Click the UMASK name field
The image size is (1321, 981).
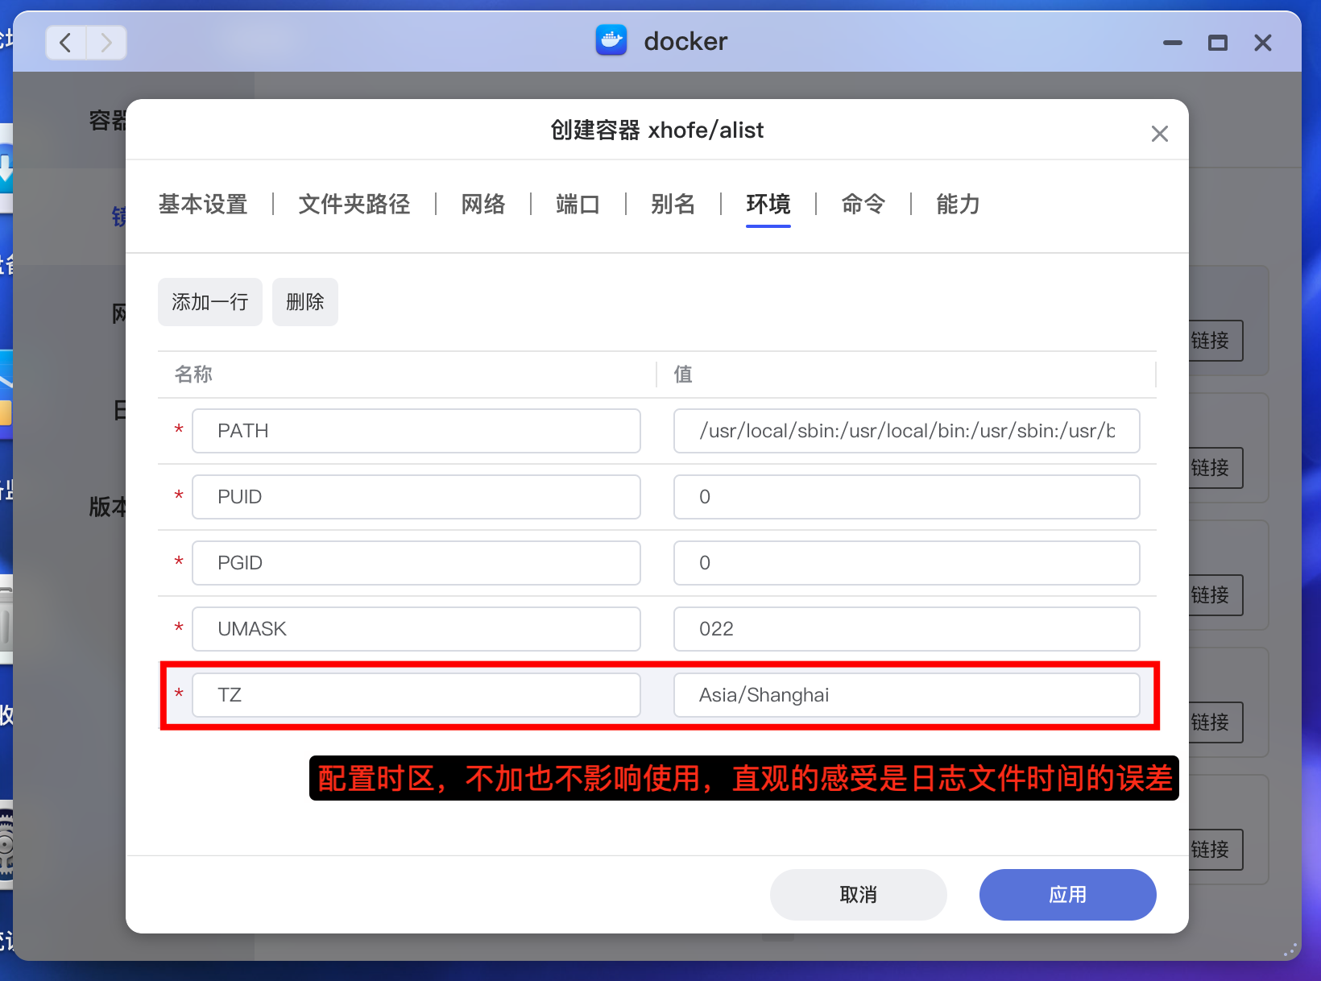click(416, 629)
